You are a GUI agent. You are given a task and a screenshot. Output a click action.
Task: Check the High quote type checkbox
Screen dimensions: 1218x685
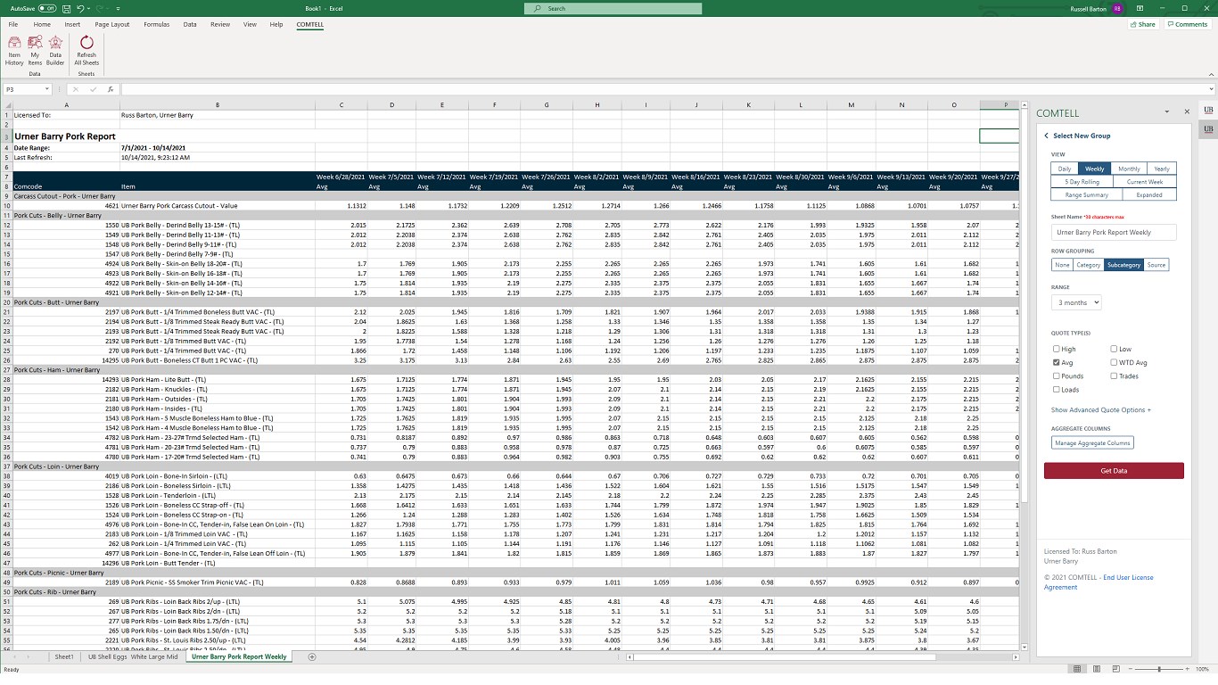tap(1057, 350)
